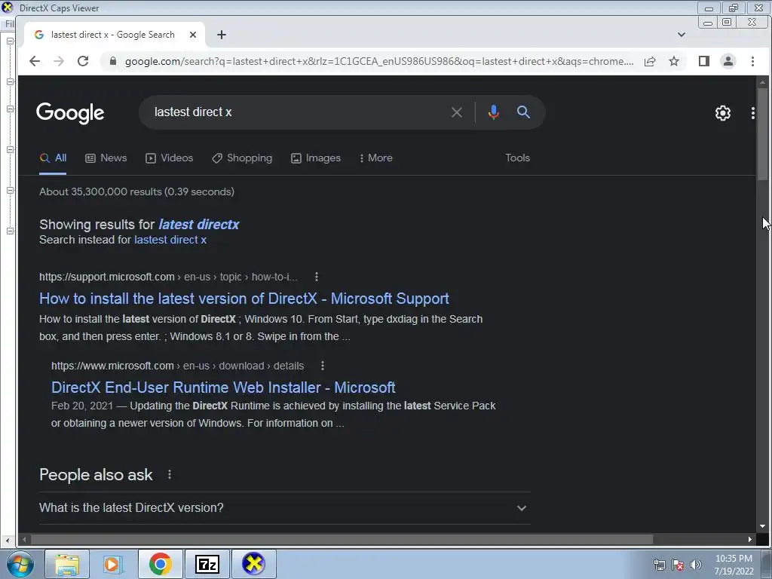This screenshot has height=579, width=772.
Task: Clear the search box with X
Action: 456,112
